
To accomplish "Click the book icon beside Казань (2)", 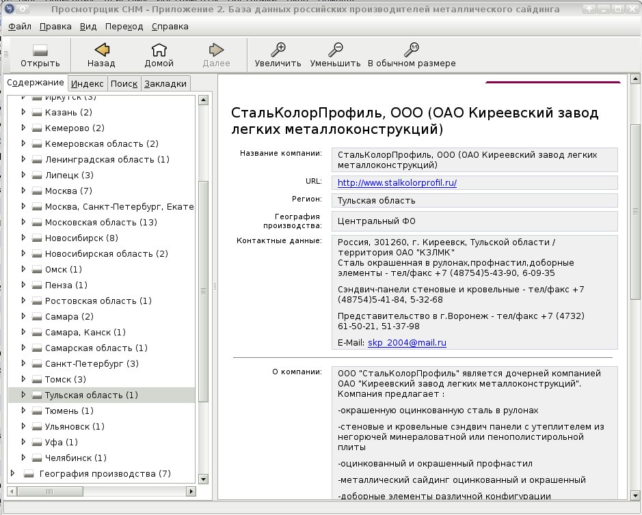I will 37,113.
